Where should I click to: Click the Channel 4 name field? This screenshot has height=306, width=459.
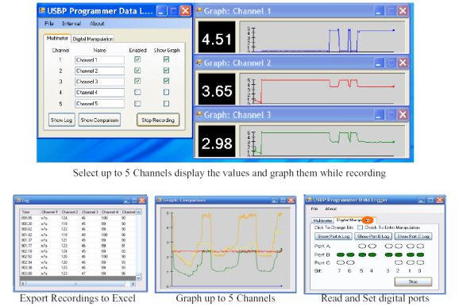coord(99,93)
